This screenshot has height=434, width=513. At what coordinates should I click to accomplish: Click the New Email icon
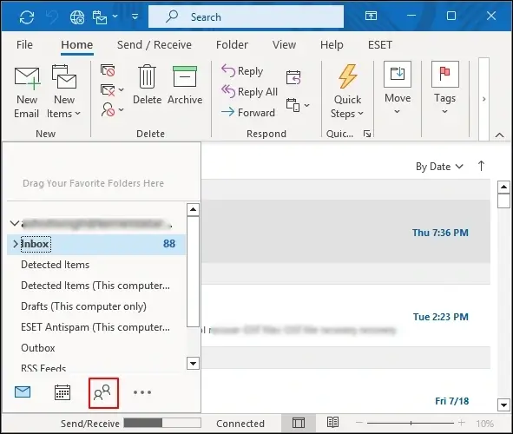[27, 92]
